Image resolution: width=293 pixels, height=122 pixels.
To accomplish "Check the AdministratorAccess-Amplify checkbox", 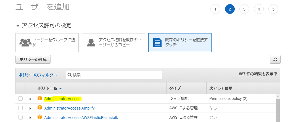I will click(20, 108).
